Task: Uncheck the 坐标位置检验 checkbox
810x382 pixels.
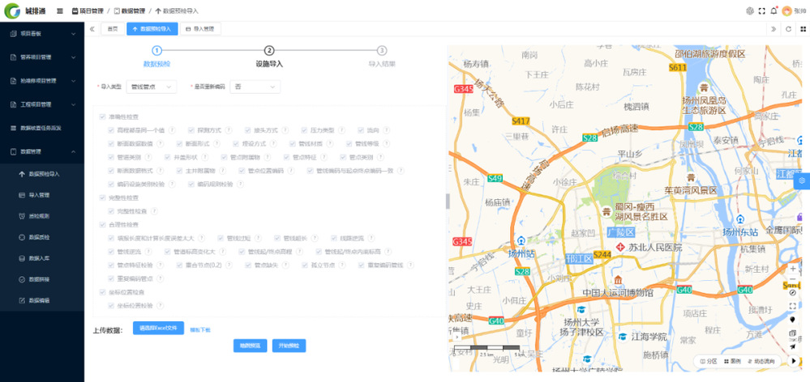Action: click(112, 305)
